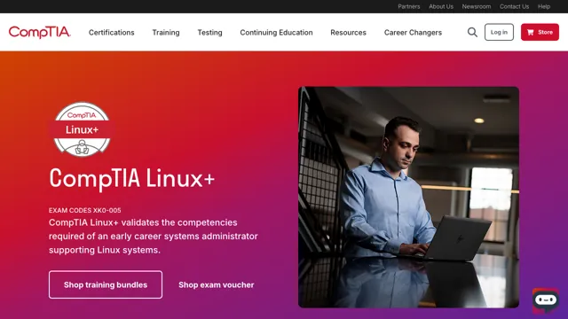This screenshot has height=319, width=568.
Task: Open the search magnifier icon
Action: [472, 32]
